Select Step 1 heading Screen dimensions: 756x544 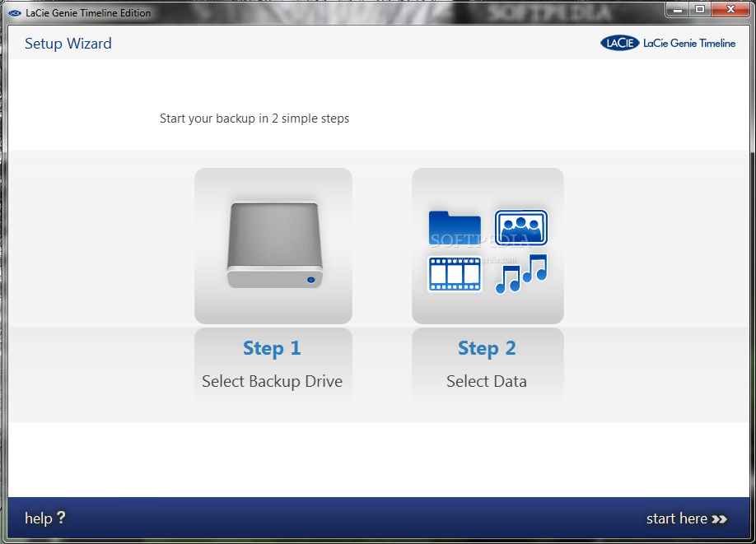coord(272,348)
